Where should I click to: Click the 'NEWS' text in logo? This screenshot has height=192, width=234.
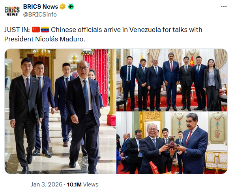[12, 15]
